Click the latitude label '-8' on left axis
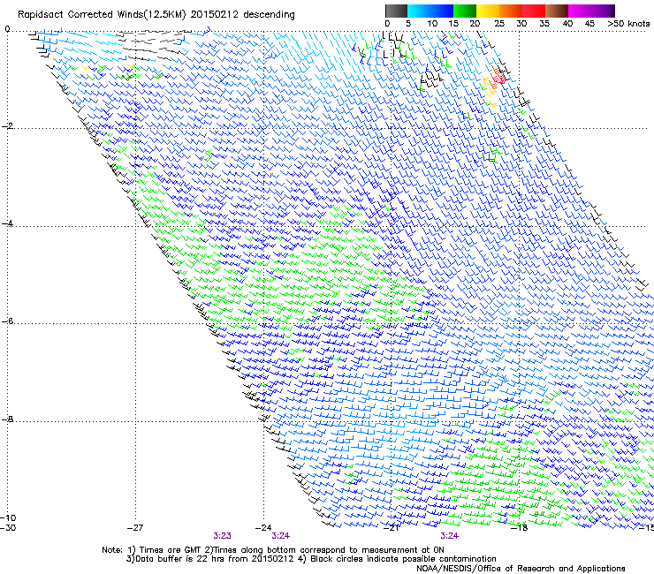The width and height of the screenshot is (654, 574). click(x=7, y=419)
